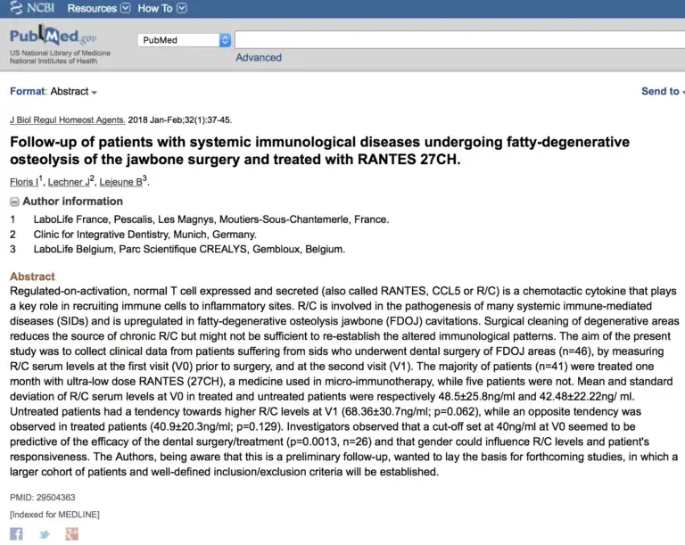Open author Floris I link

coord(24,182)
